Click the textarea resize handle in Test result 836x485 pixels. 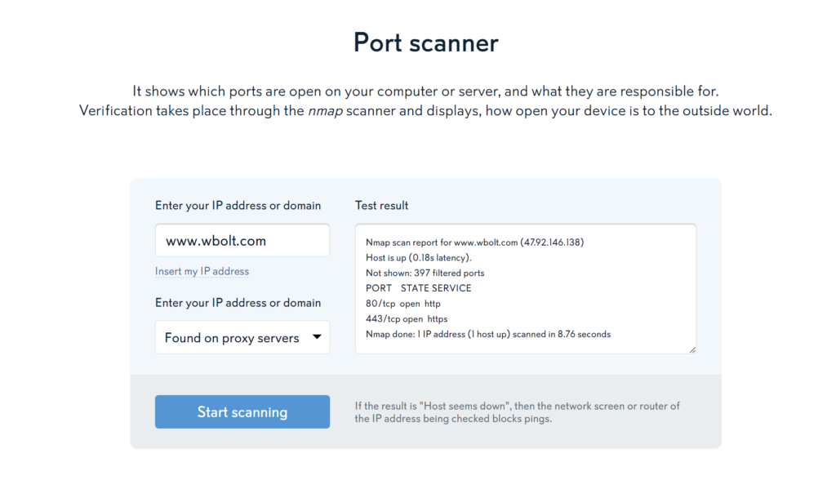pos(692,349)
